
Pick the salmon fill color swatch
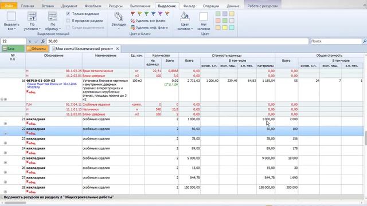218,21
